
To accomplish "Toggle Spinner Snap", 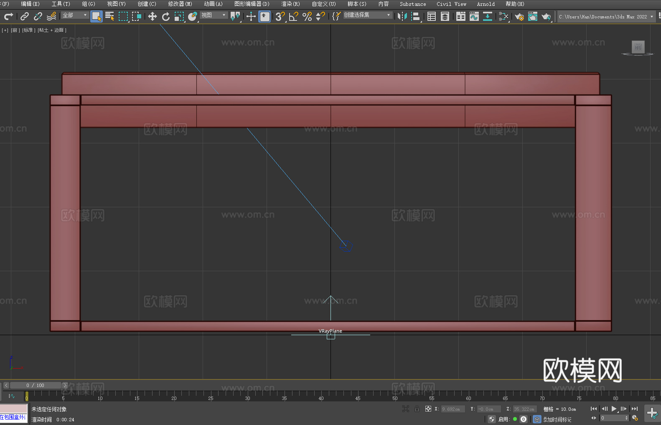I will pos(320,16).
